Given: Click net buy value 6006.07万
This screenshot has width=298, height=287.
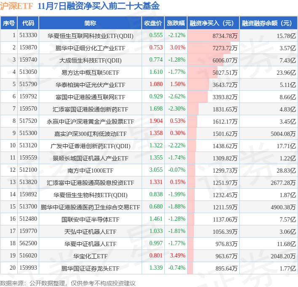Looking at the screenshot, I should [x=225, y=60].
